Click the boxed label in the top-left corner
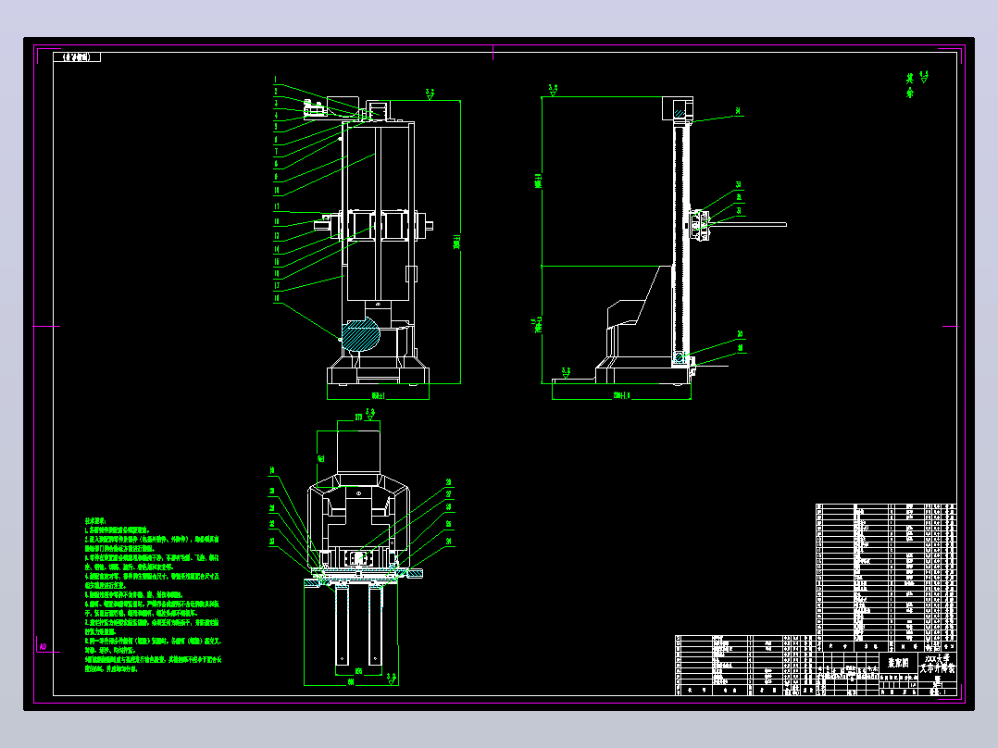Viewport: 998px width, 748px height. 77,56
